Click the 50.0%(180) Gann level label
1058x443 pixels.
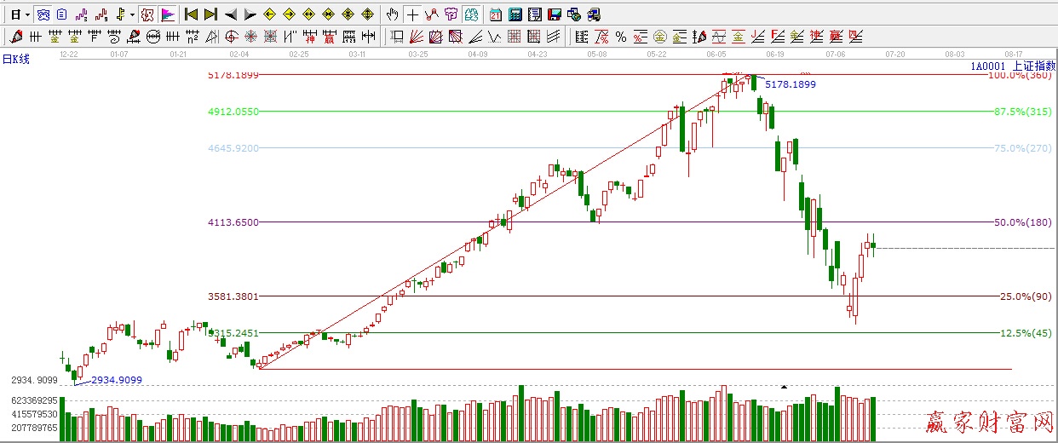pos(1022,222)
